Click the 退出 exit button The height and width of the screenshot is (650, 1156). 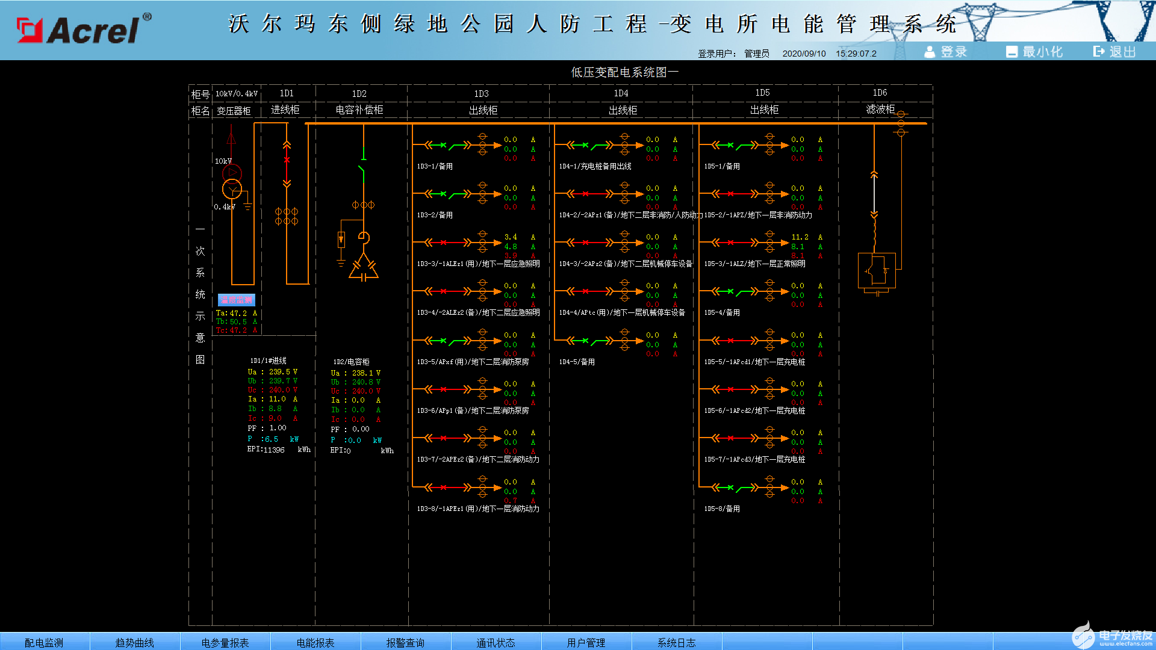(1114, 52)
